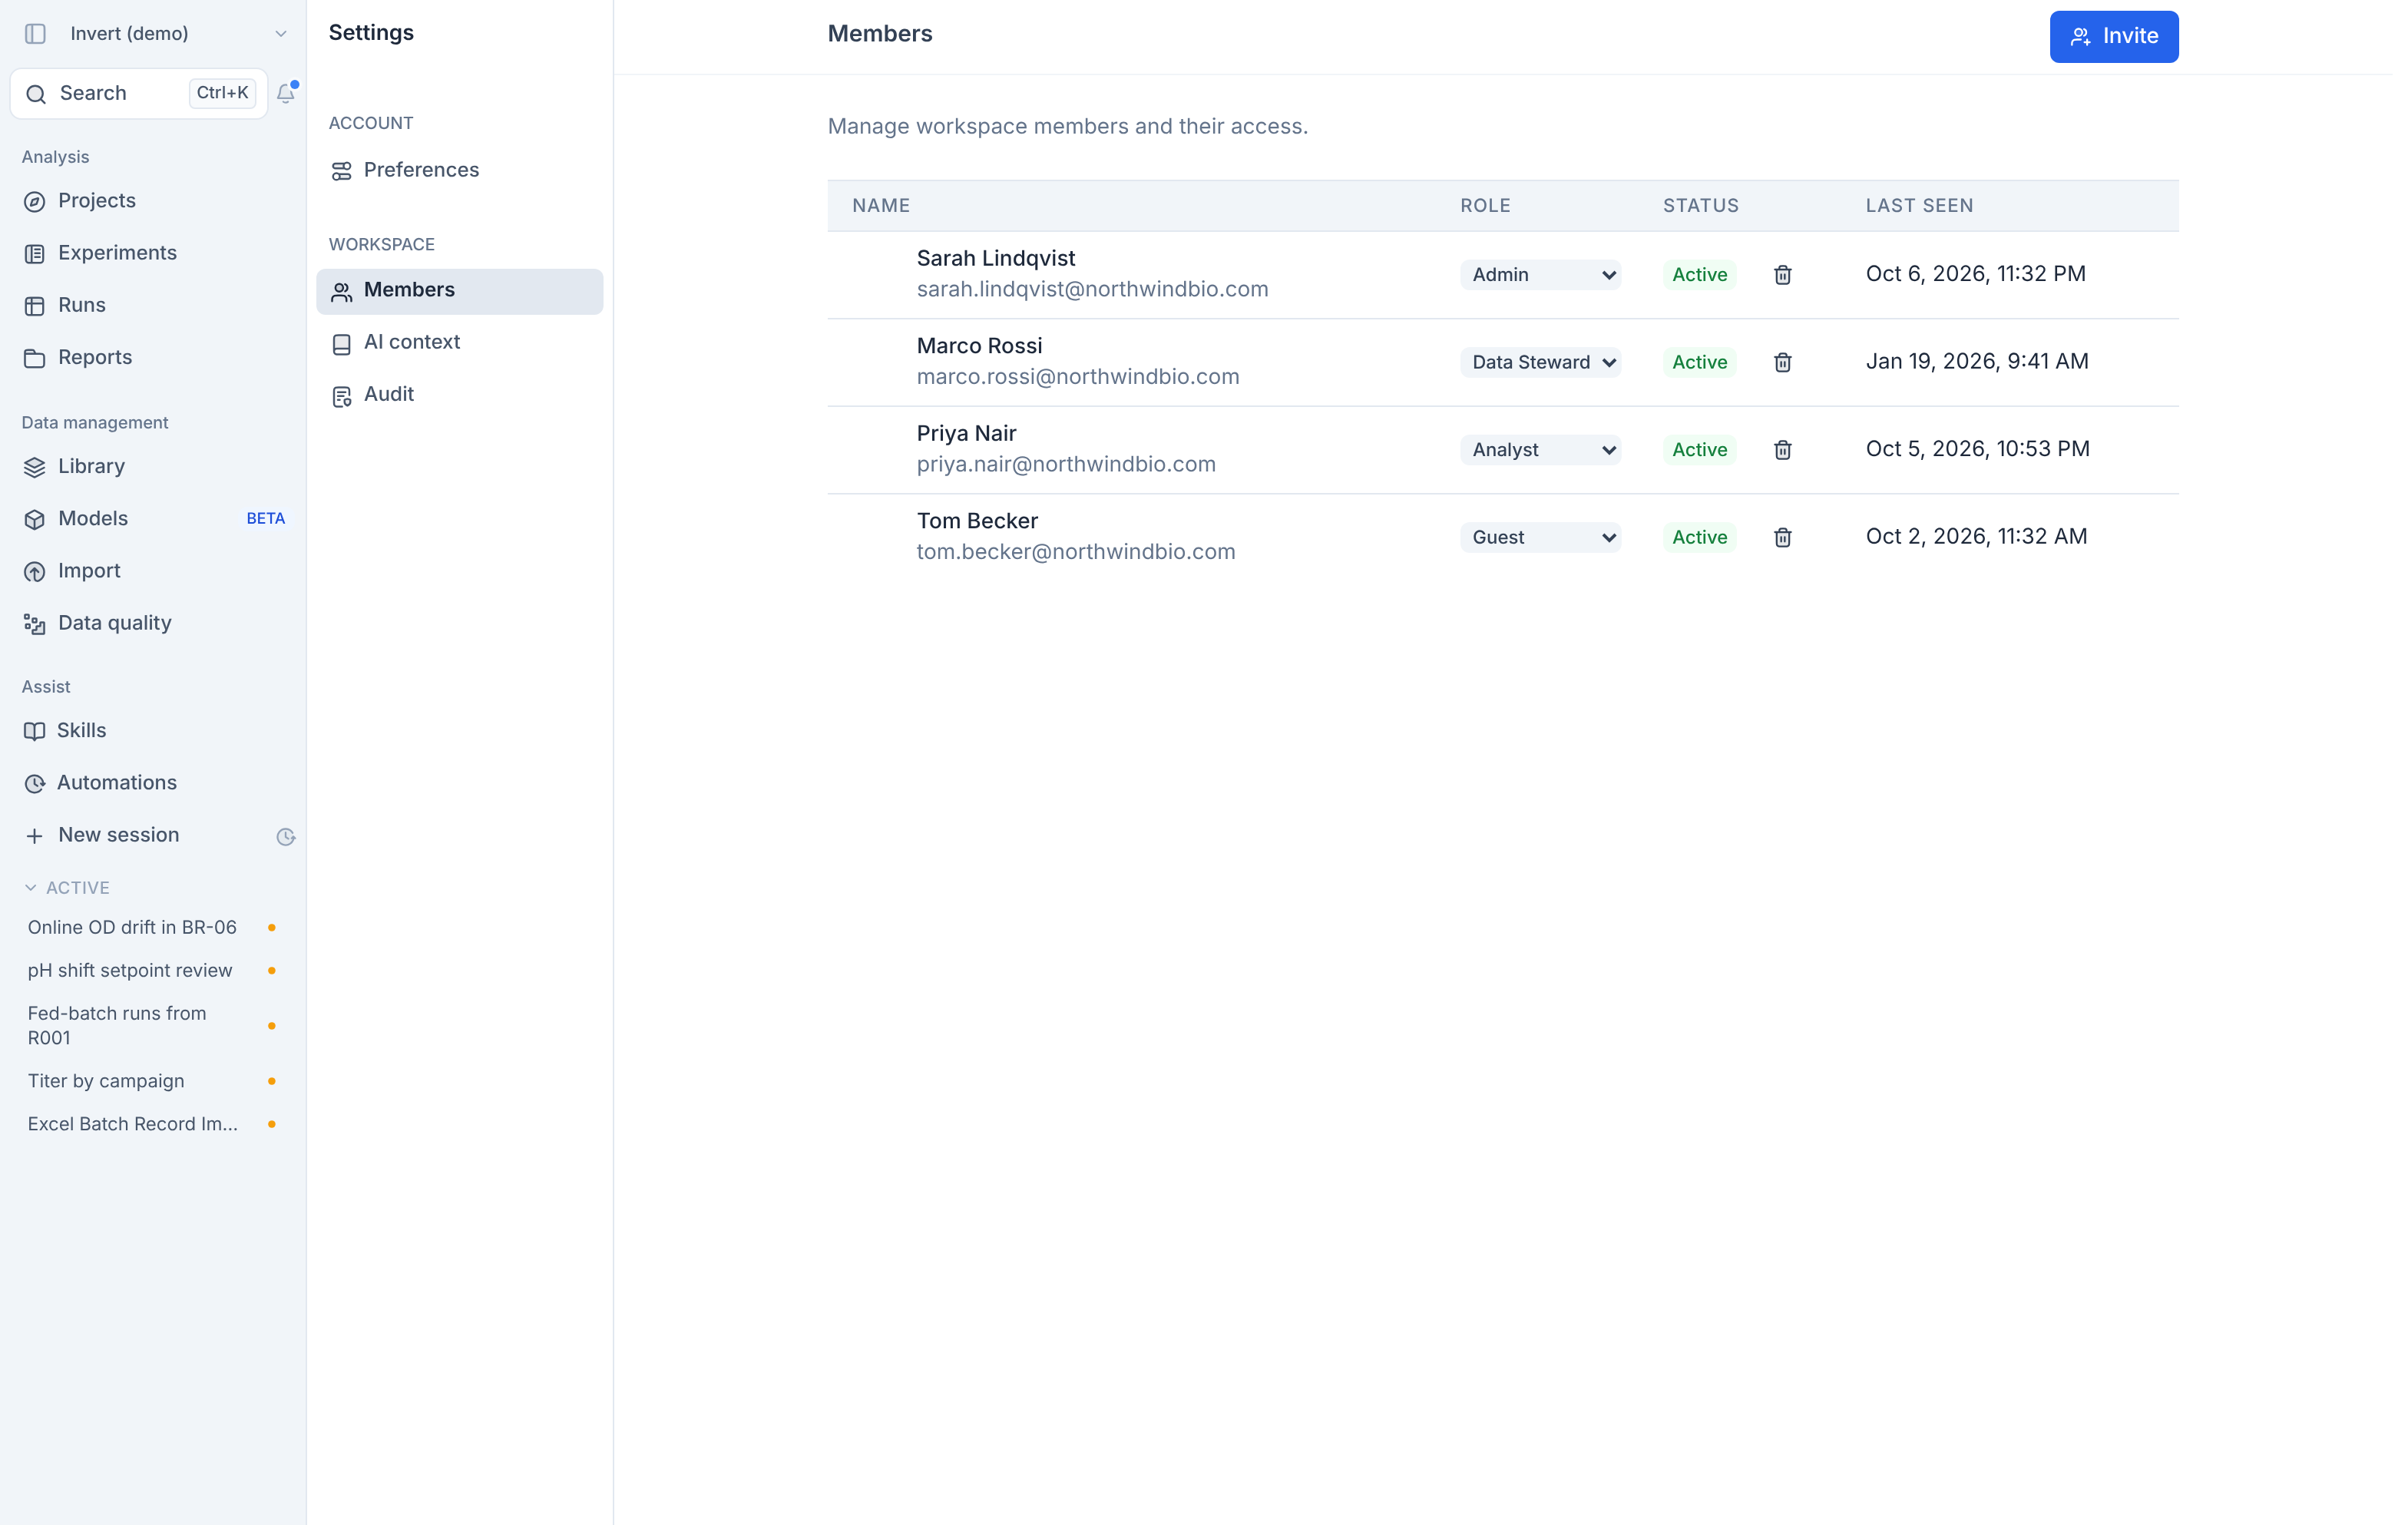The image size is (2408, 1525).
Task: Open Audit settings
Action: (x=460, y=395)
